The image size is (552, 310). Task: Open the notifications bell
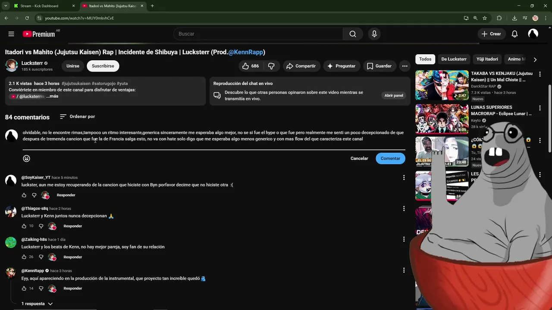pyautogui.click(x=514, y=34)
